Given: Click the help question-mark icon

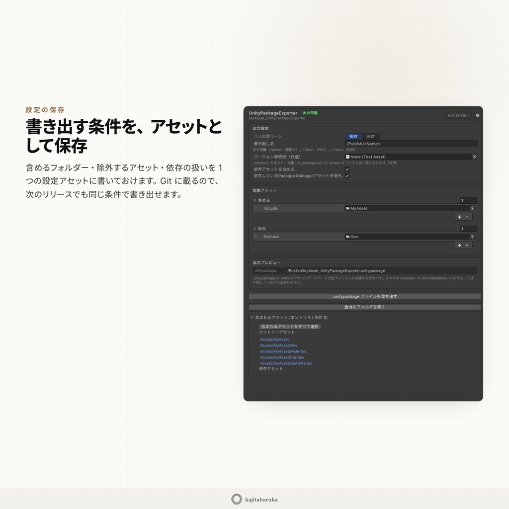Looking at the screenshot, I should tap(477, 115).
